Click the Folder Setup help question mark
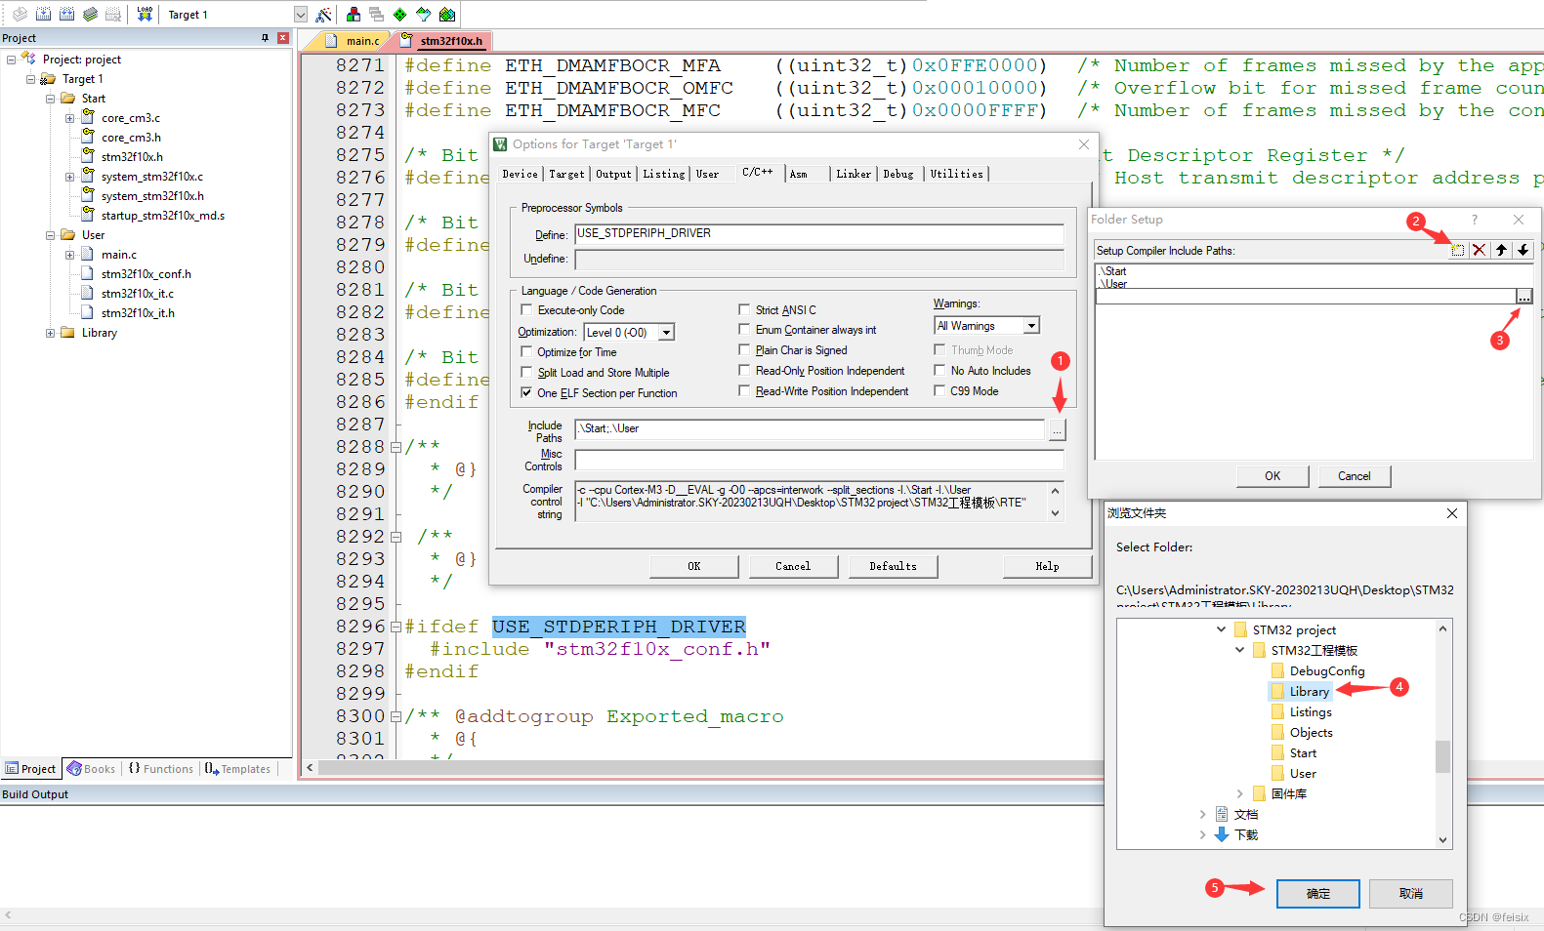The height and width of the screenshot is (931, 1544). (1475, 220)
